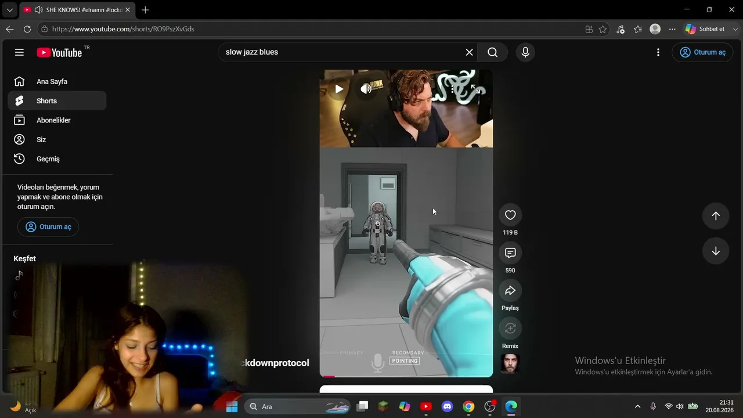Screen dimensions: 743x418
Task: Open the YouTube guide hamburger menu
Action: coord(19,52)
